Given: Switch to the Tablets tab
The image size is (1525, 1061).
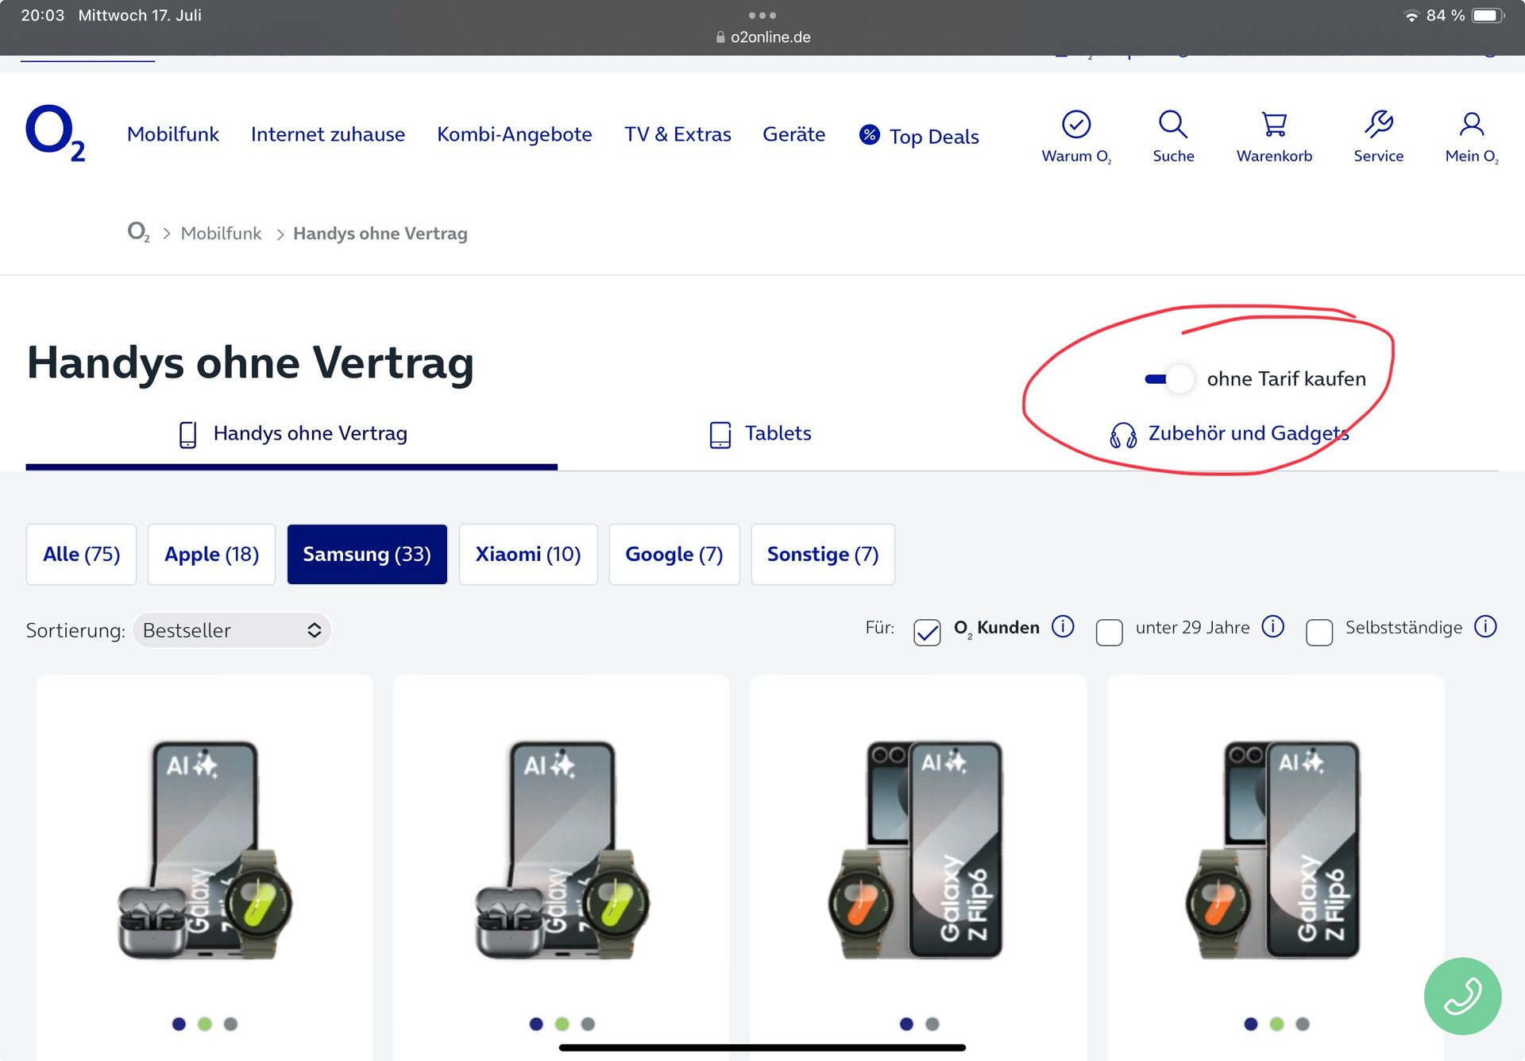Looking at the screenshot, I should coord(760,434).
